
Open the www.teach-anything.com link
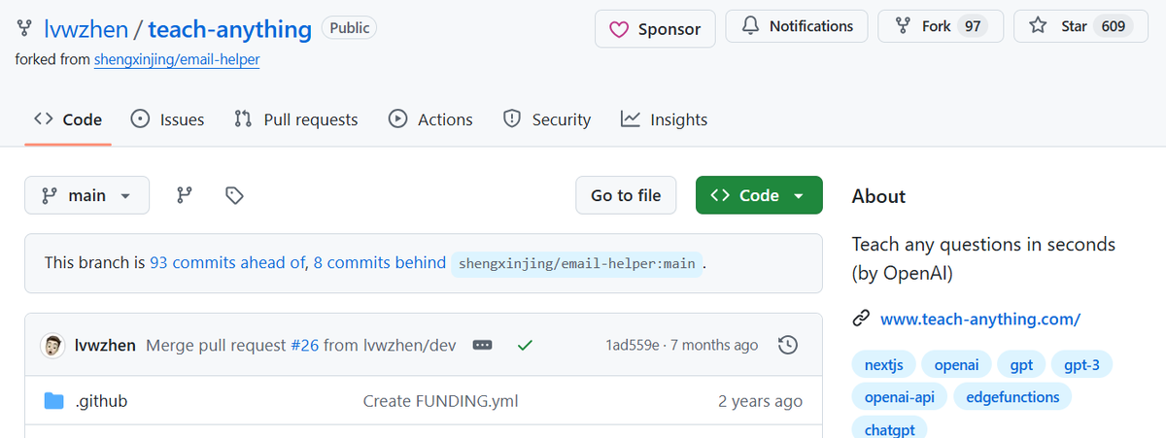click(980, 319)
